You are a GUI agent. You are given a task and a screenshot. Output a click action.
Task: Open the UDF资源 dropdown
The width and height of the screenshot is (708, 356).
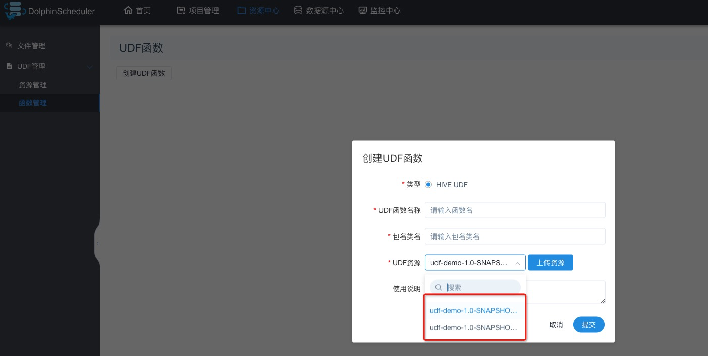[475, 263]
